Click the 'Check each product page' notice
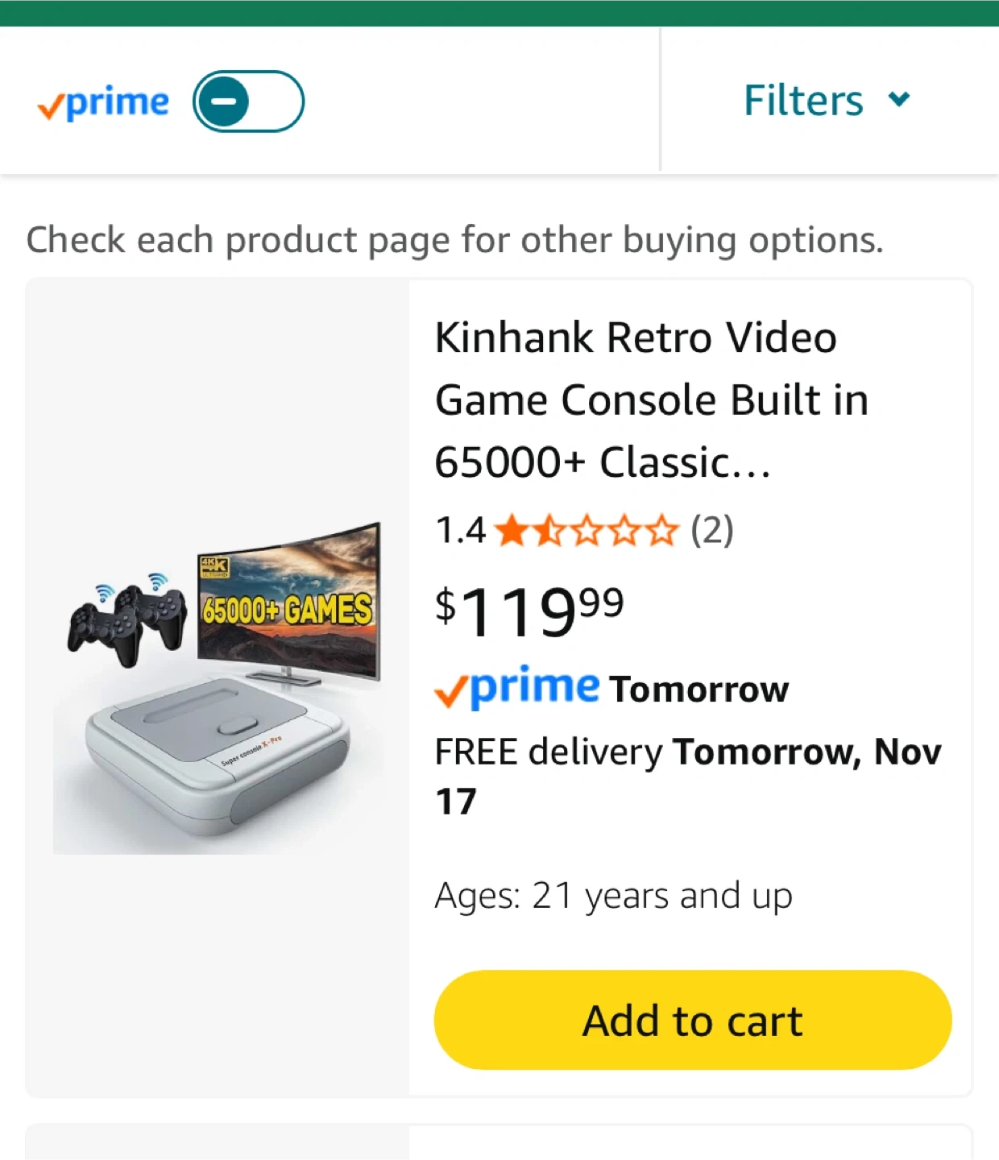 point(454,240)
